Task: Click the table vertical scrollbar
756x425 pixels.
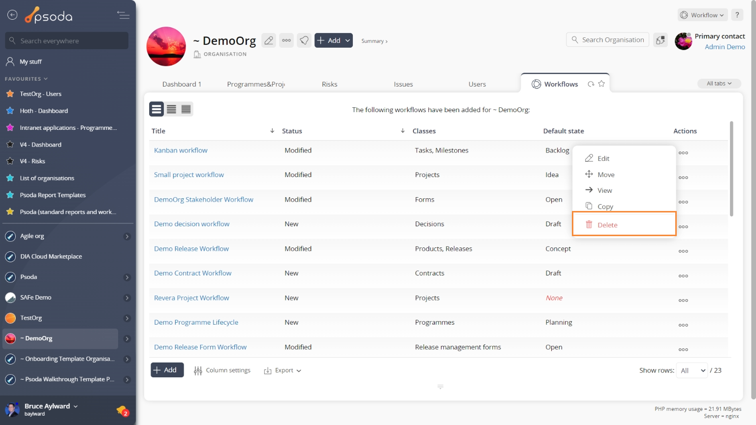Action: (x=731, y=168)
